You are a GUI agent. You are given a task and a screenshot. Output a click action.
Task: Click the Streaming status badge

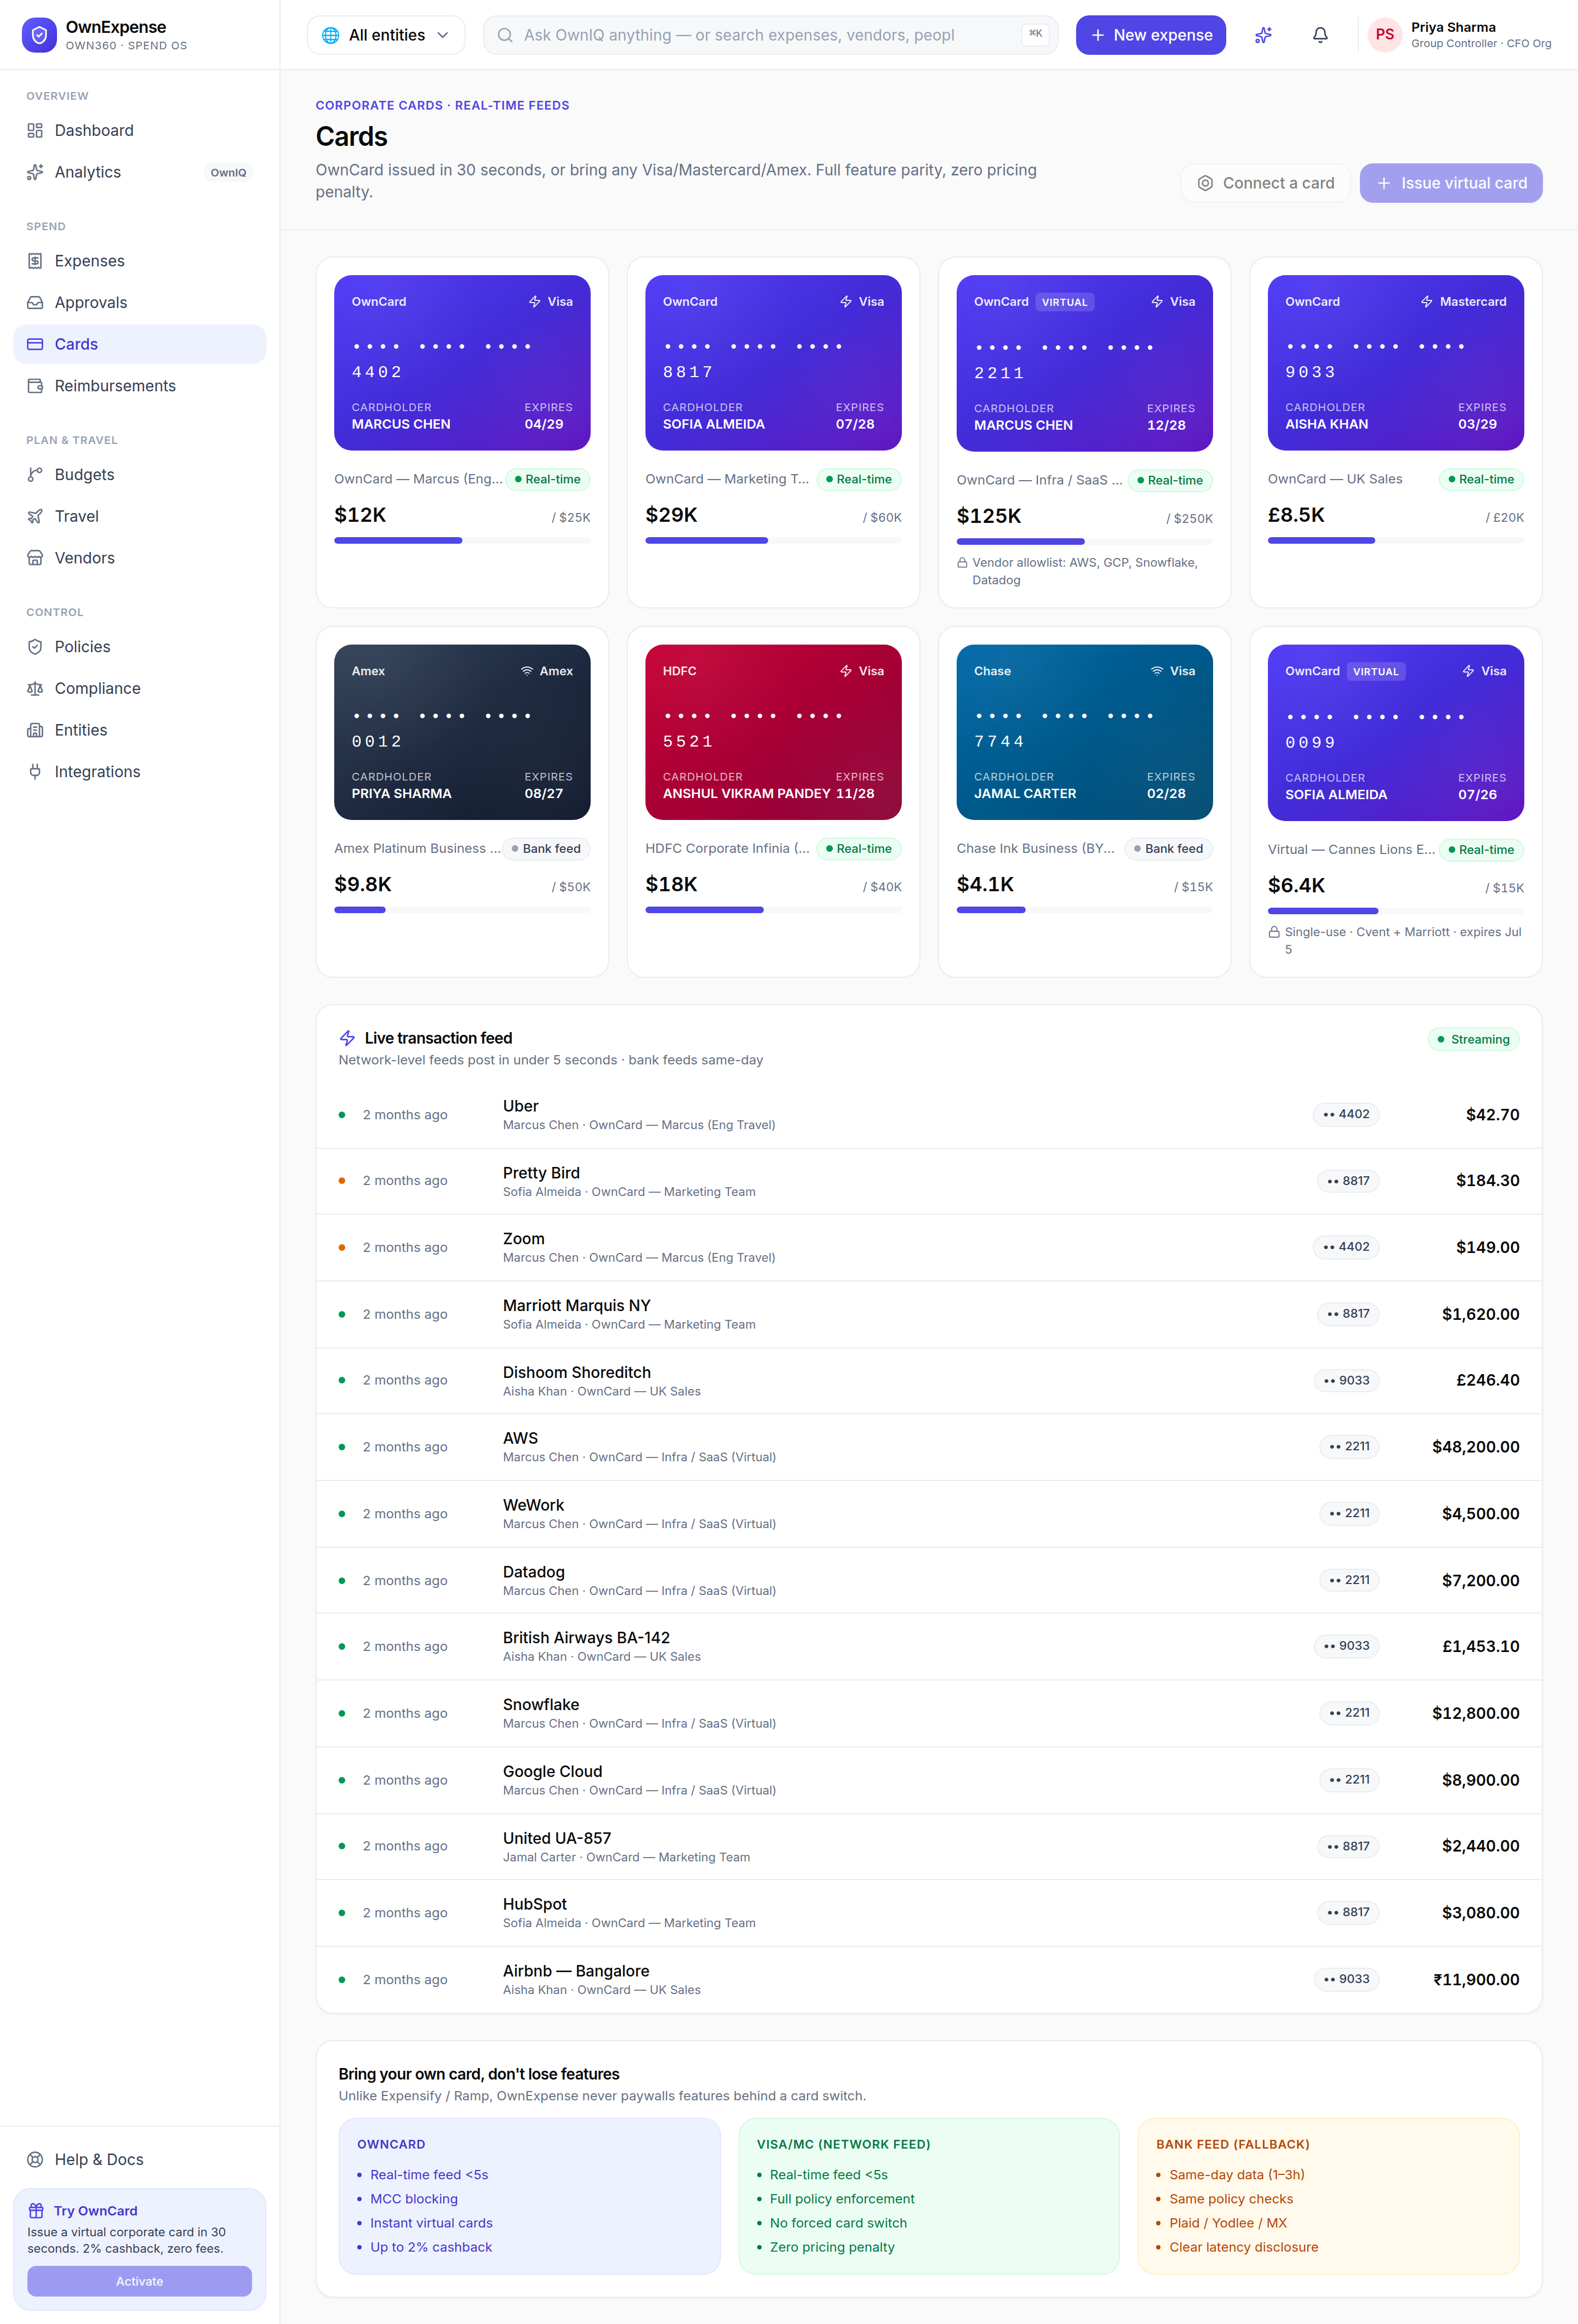pos(1473,1039)
